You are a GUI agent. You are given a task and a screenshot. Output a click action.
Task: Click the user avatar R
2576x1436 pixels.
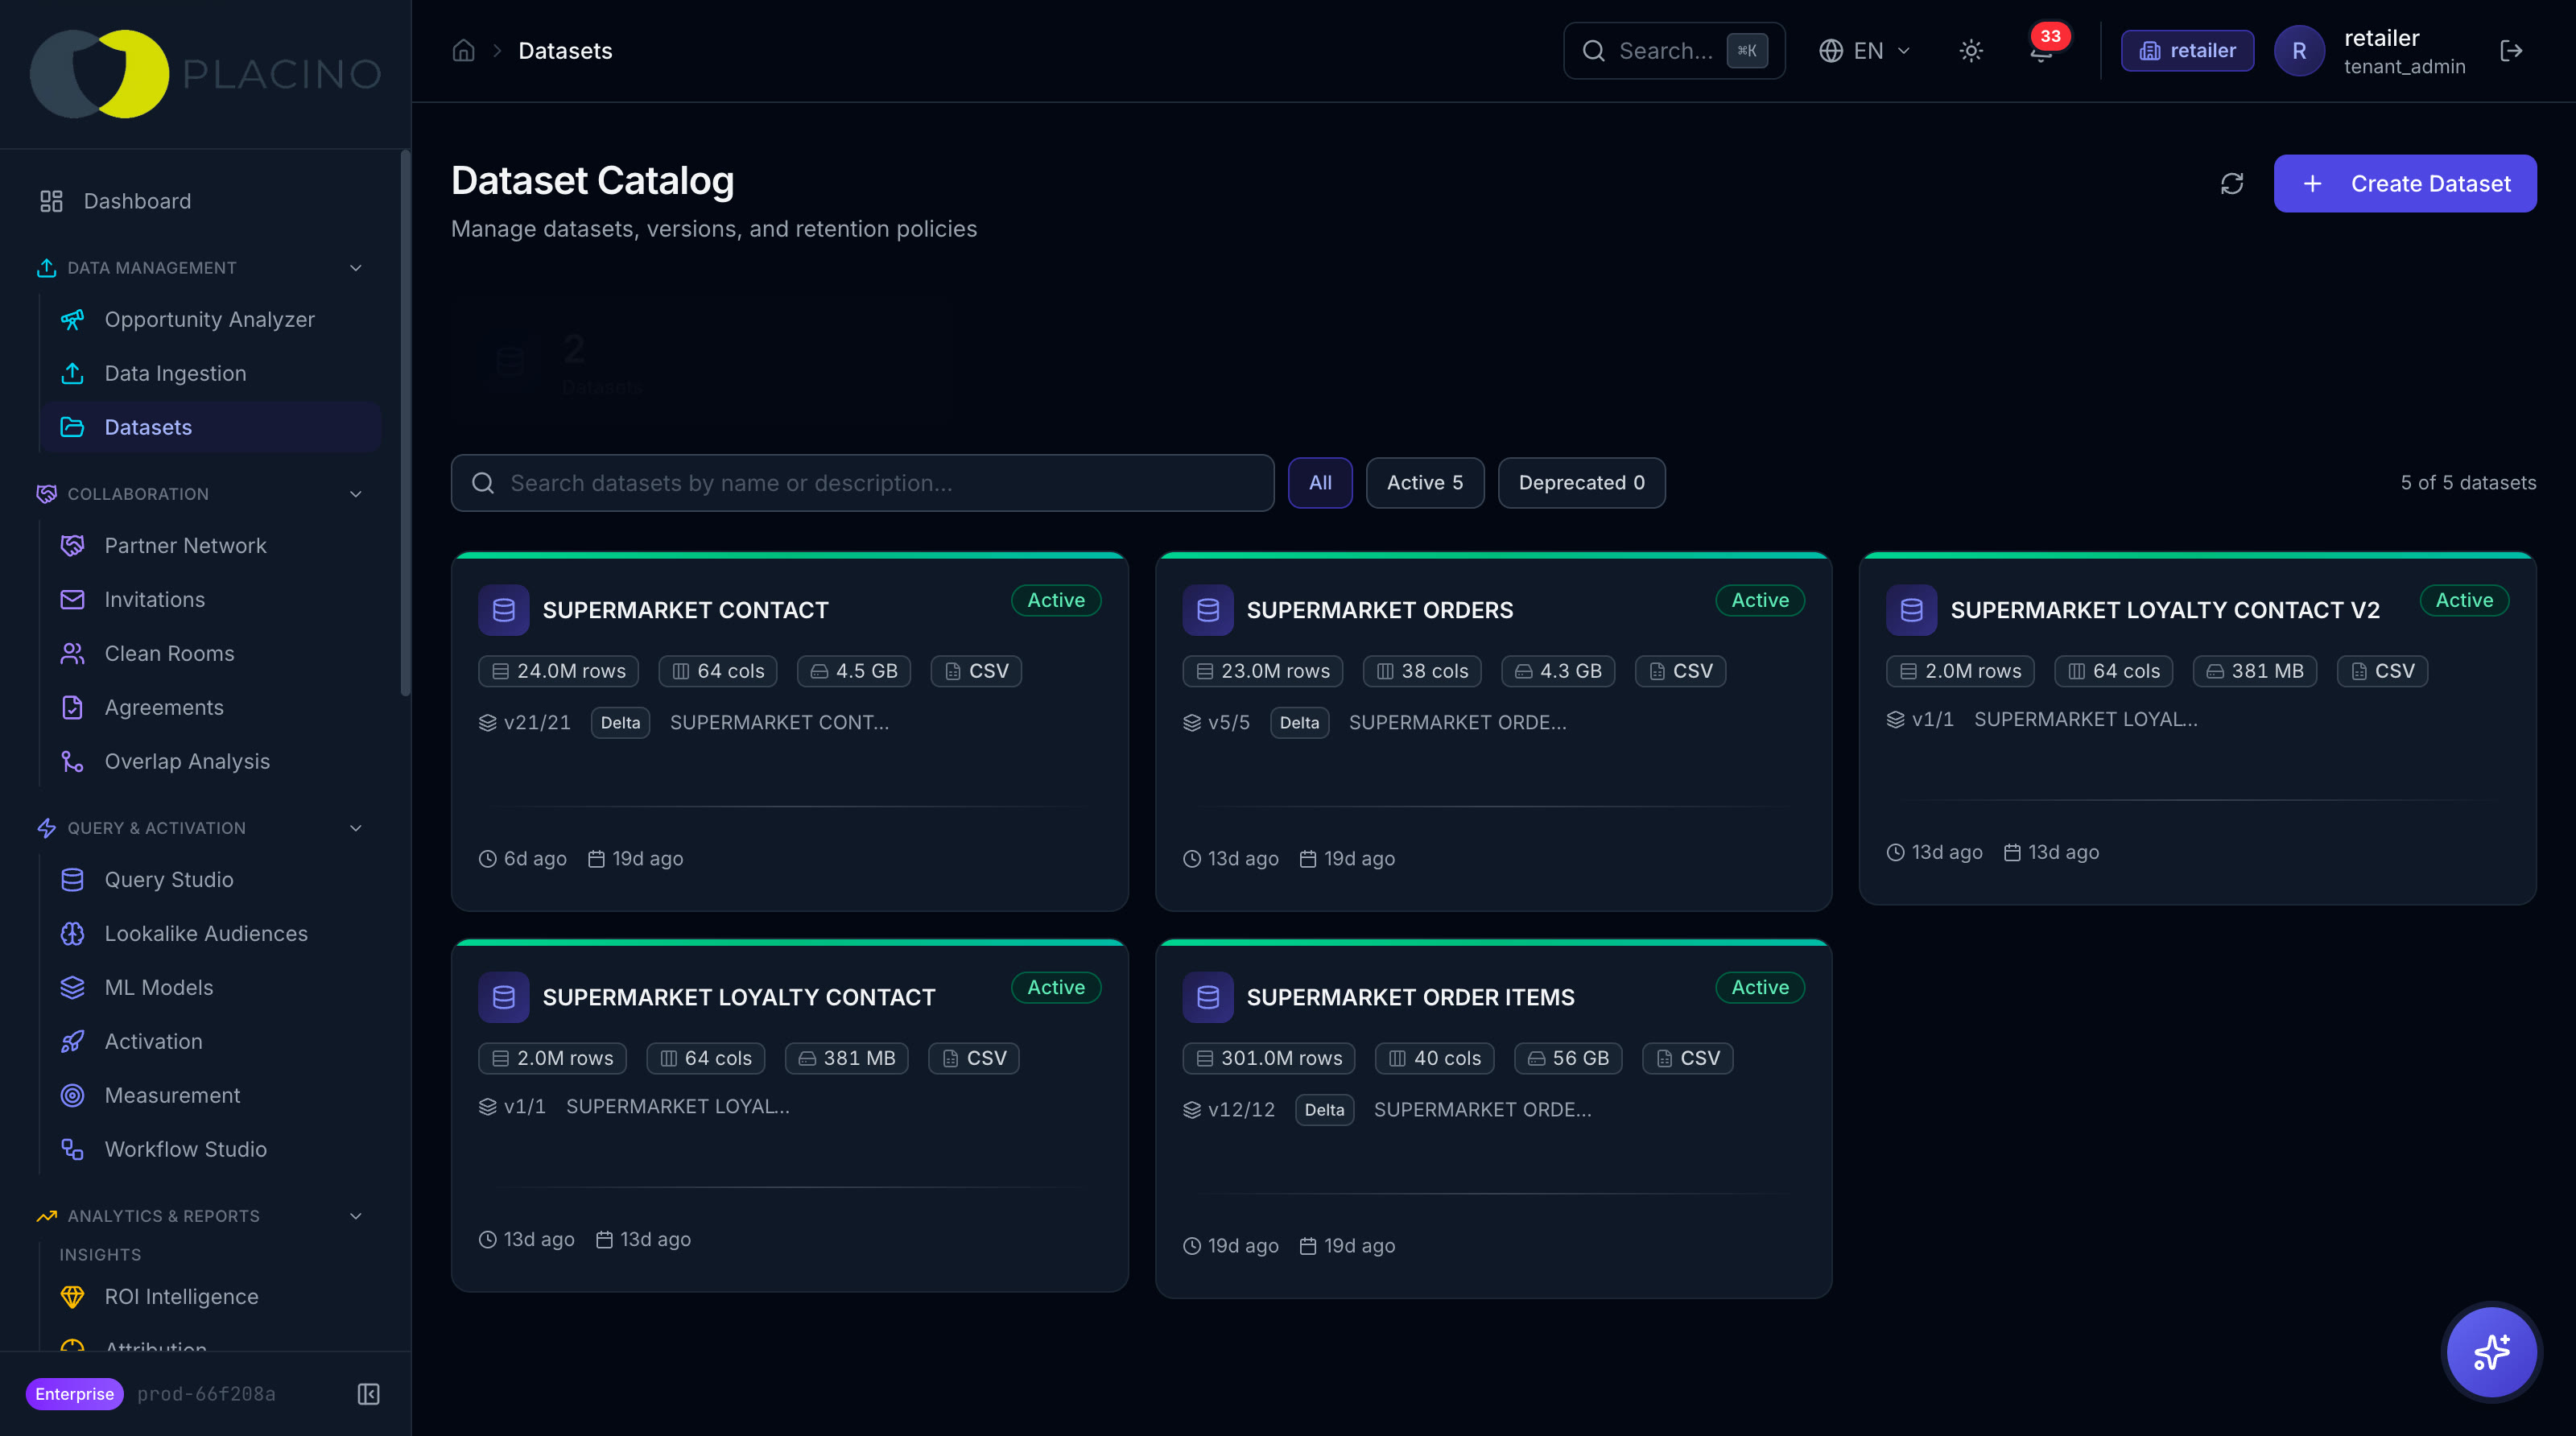2299,51
